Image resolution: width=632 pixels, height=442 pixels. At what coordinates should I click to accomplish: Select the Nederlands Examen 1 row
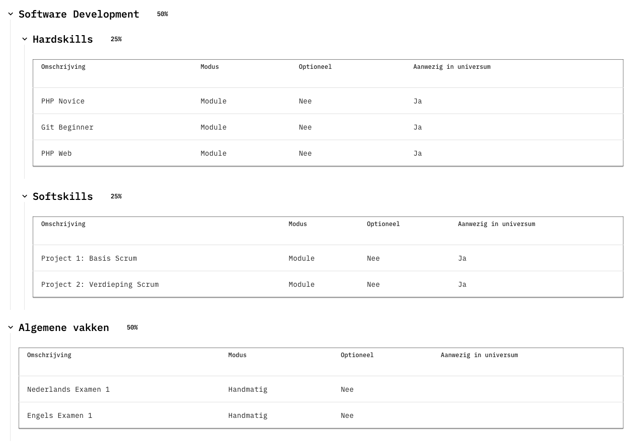[321, 389]
